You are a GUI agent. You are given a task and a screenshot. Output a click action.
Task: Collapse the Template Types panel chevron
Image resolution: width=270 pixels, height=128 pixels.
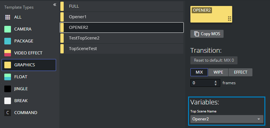click(x=55, y=5)
